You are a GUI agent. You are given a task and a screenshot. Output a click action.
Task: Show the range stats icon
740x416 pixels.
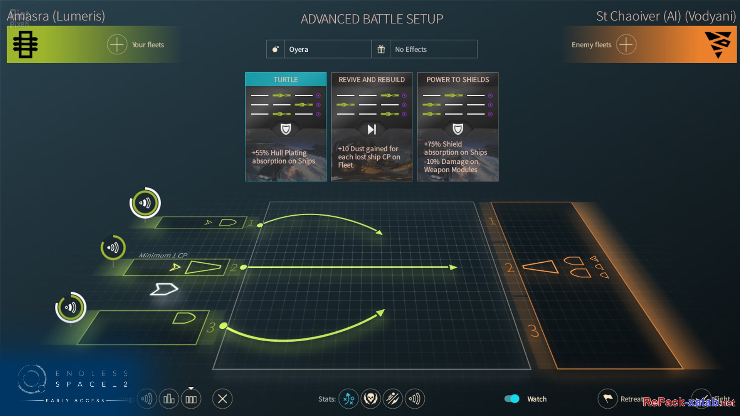tap(415, 399)
